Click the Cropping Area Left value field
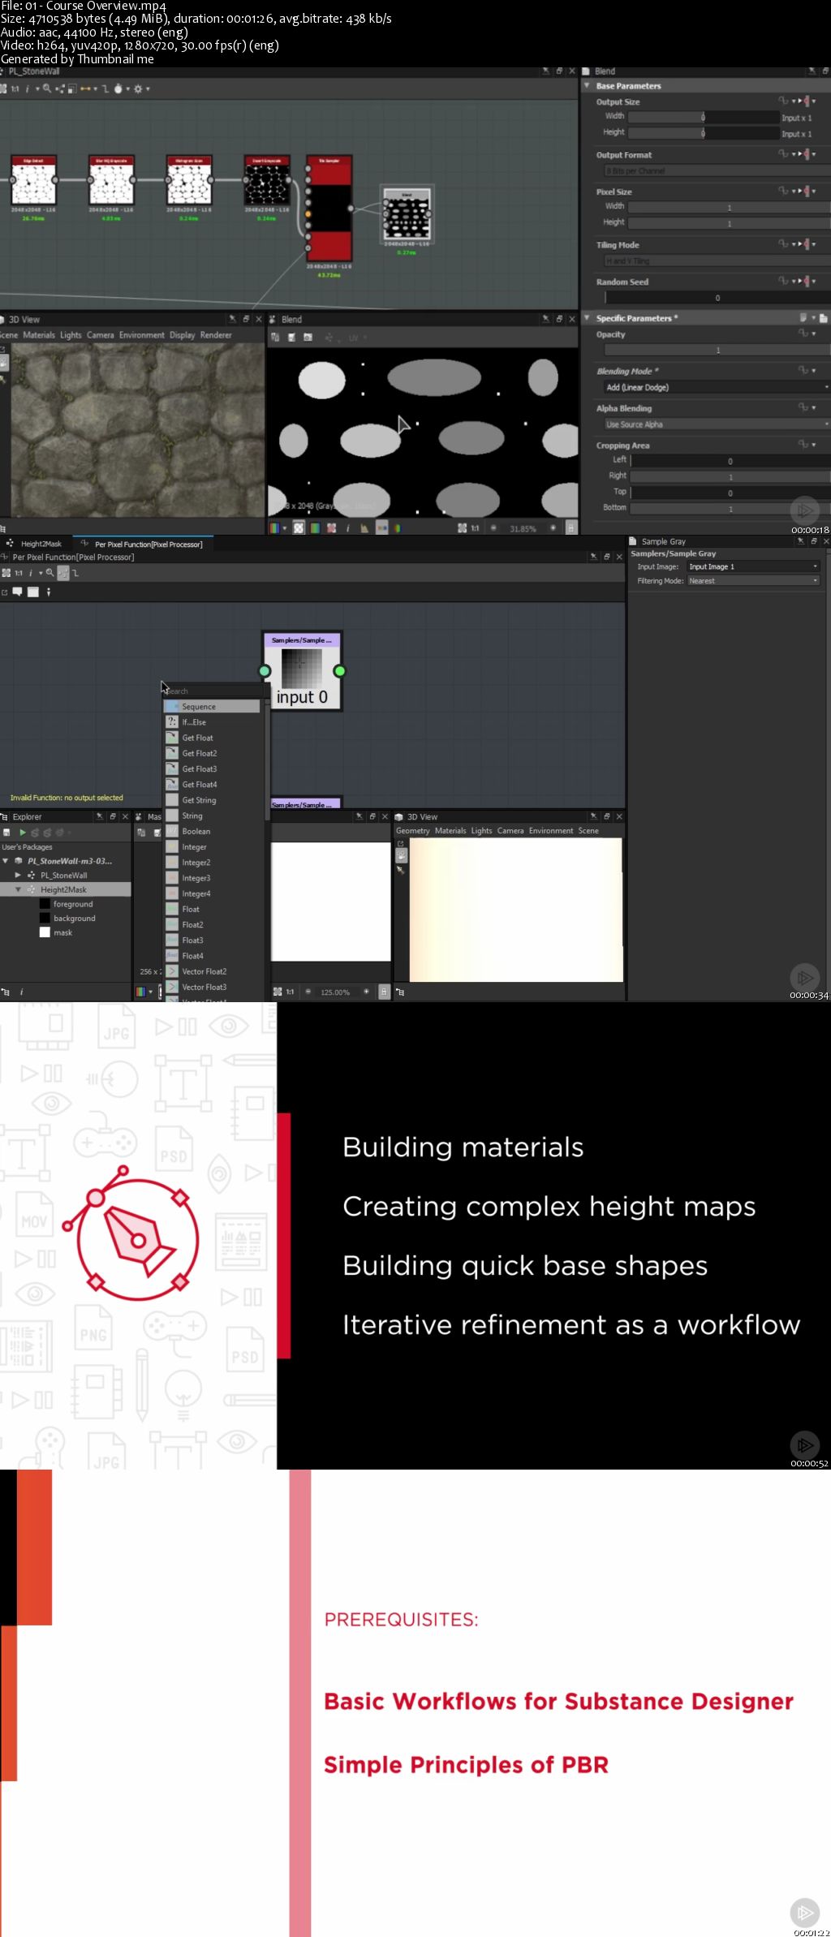 point(730,461)
